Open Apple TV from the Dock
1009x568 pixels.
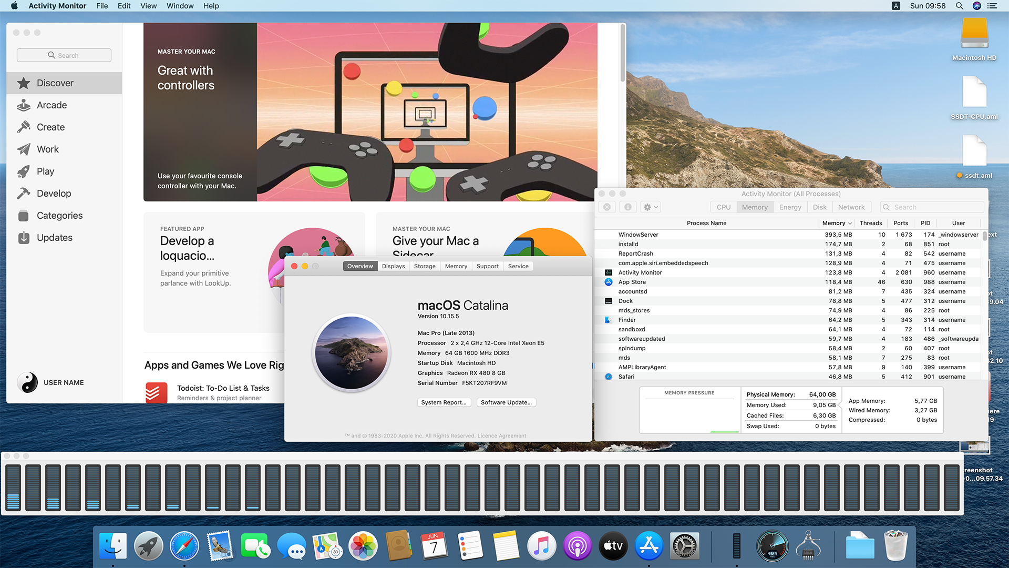click(613, 546)
